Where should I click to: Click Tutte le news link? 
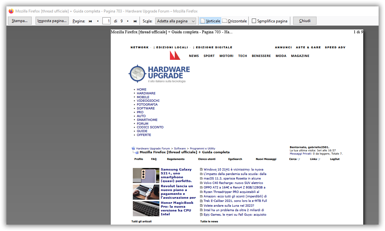click(209, 221)
